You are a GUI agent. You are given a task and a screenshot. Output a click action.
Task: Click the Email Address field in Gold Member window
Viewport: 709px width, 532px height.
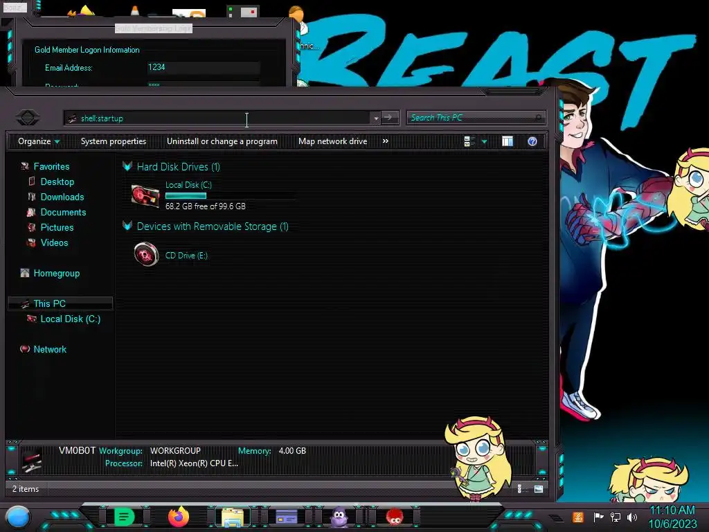click(x=204, y=67)
